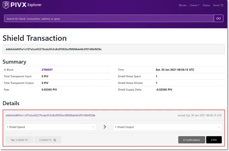The width and height of the screenshot is (229, 151).
Task: Open block 2700507 link
Action: (47, 70)
